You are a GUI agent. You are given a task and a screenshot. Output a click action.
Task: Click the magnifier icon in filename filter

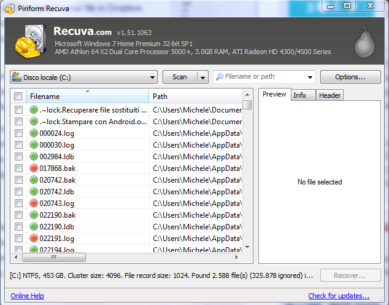coord(220,77)
